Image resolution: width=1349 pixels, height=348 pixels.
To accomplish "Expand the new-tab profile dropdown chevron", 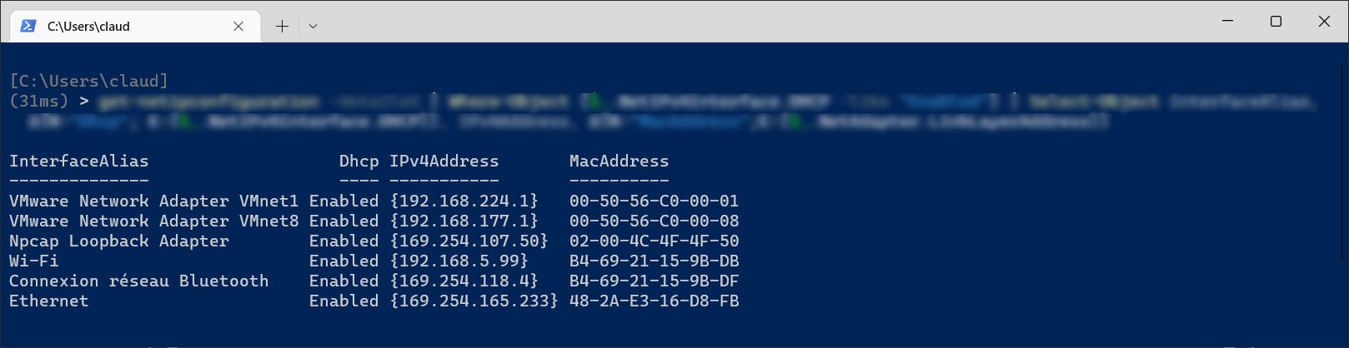I will pyautogui.click(x=313, y=26).
